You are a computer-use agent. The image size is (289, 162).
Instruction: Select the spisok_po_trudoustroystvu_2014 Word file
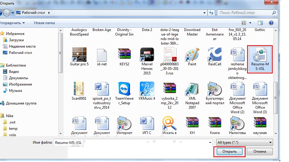[102, 89]
